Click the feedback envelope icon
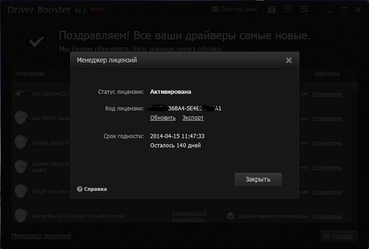 [215, 9]
